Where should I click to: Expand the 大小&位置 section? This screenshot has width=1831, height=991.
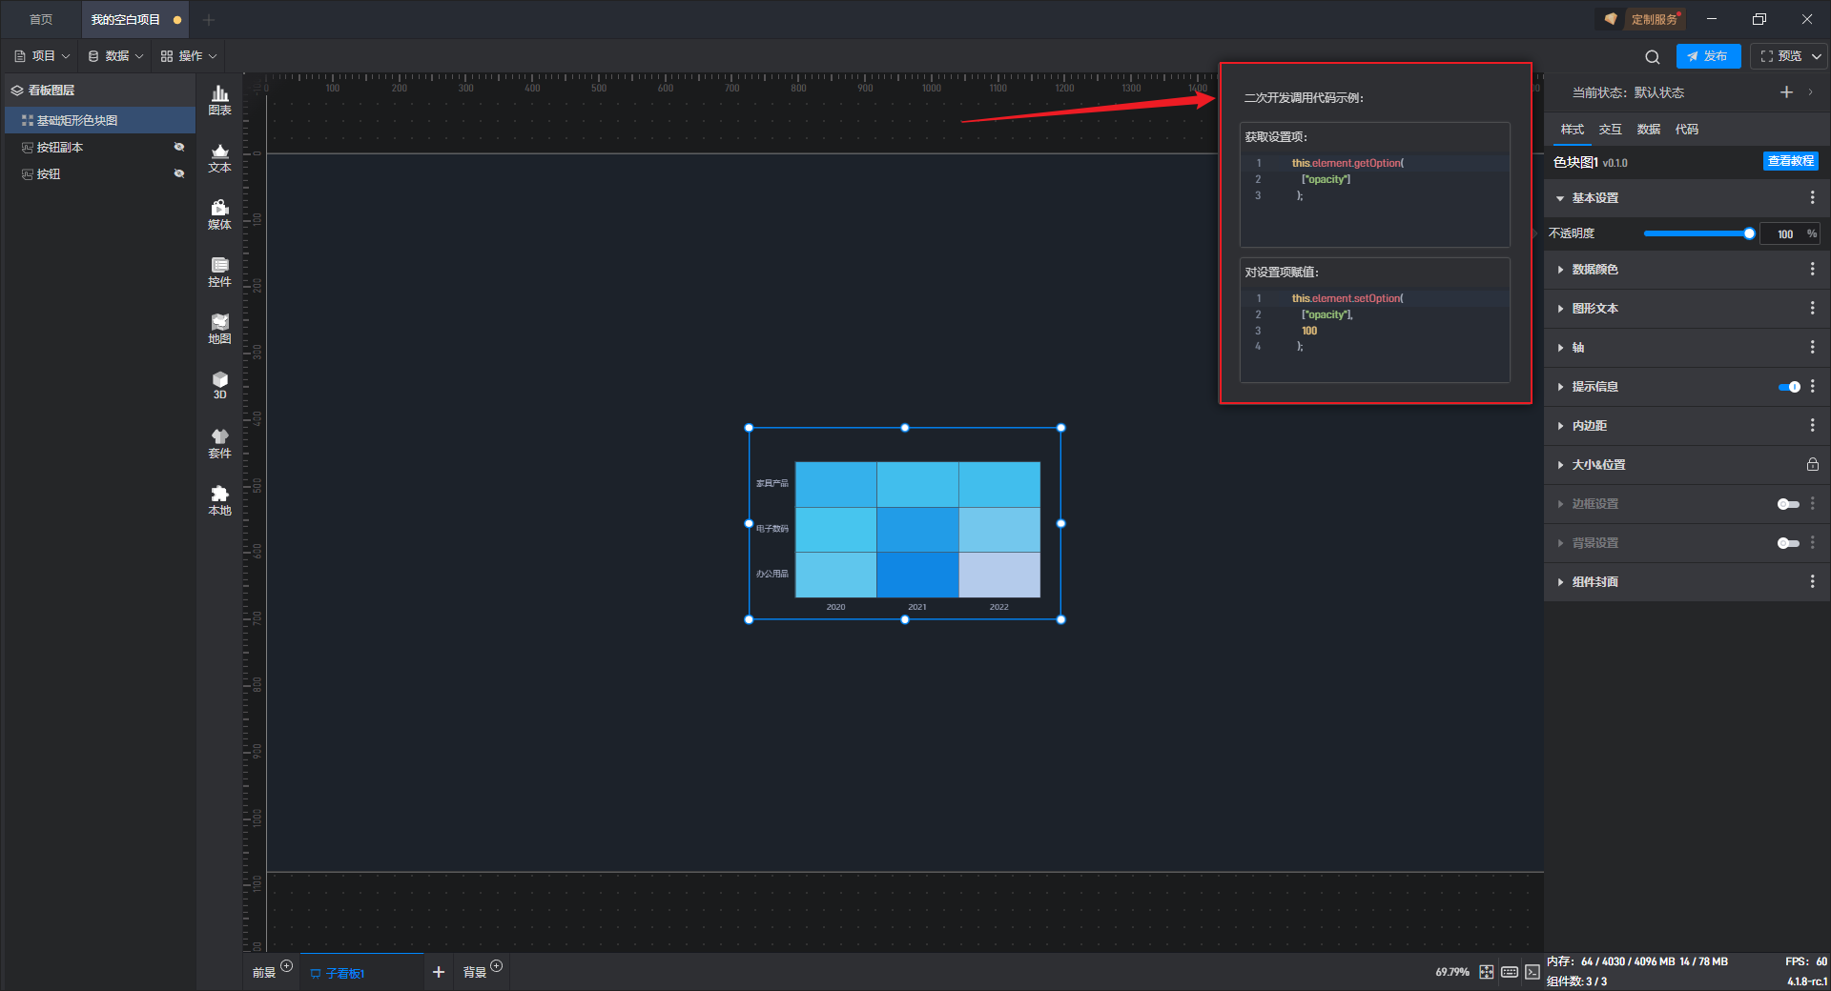tap(1598, 465)
